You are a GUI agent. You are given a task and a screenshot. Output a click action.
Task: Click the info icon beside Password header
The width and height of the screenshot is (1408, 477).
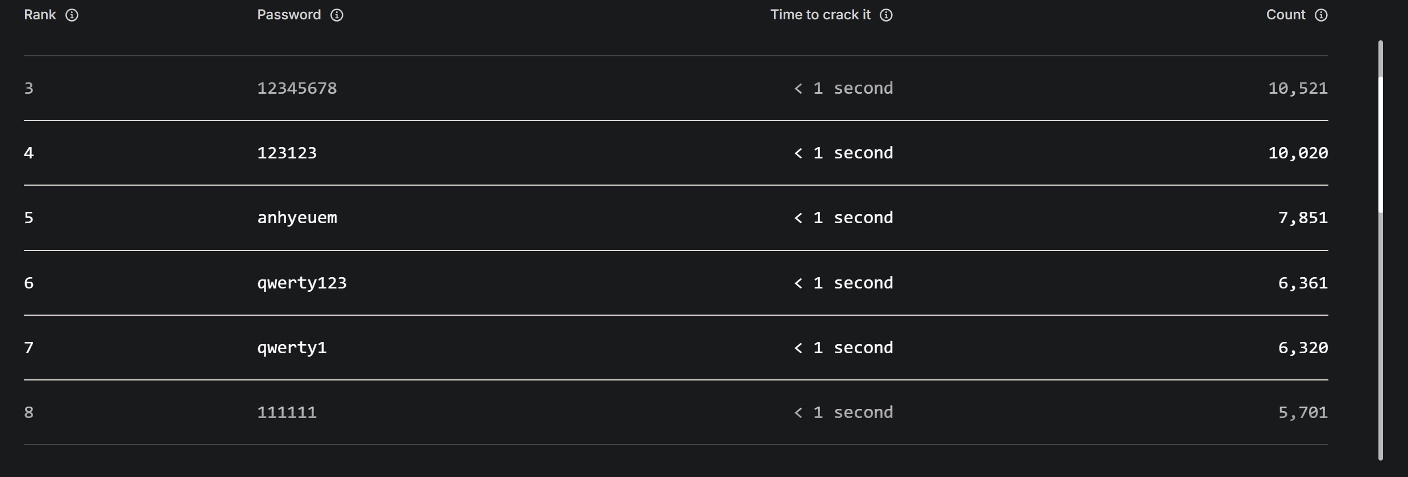click(337, 15)
